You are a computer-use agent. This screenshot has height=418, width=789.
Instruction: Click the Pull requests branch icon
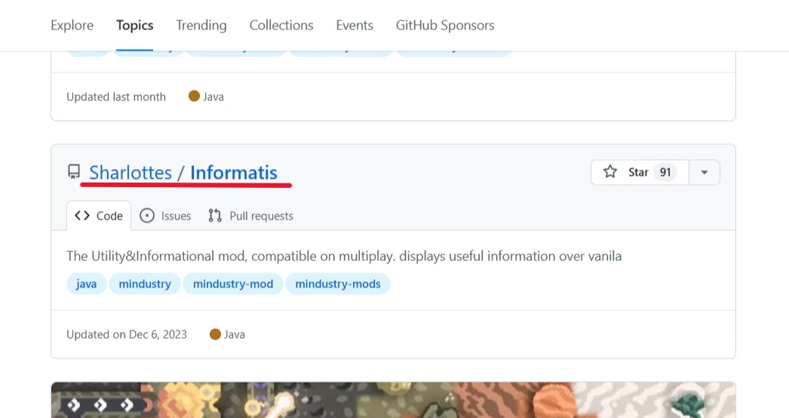click(x=215, y=216)
